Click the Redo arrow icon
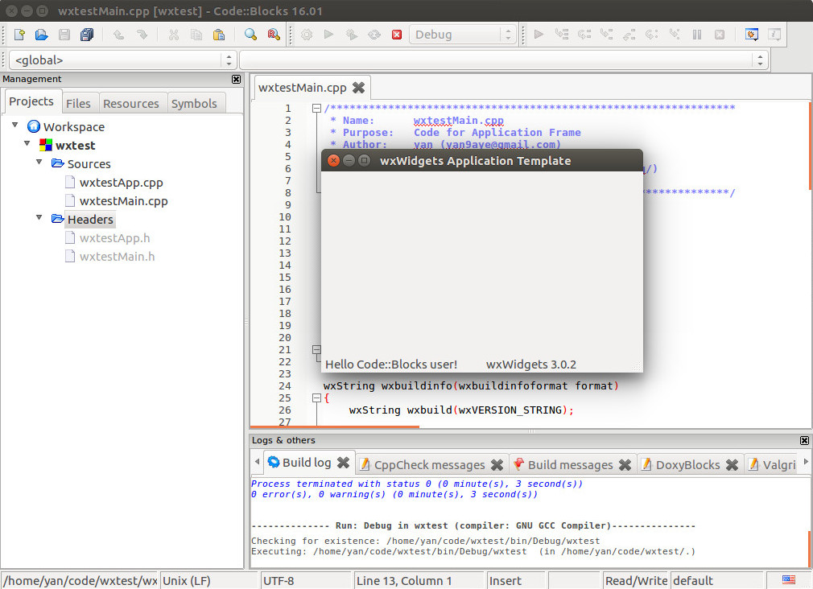Image resolution: width=813 pixels, height=589 pixels. [x=142, y=35]
